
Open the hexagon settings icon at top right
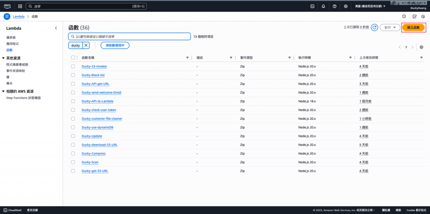[423, 16]
